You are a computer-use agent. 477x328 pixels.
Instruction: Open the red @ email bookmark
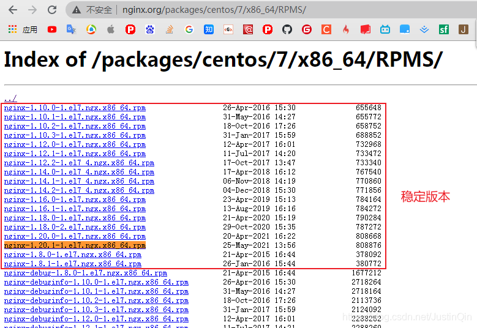pos(248,29)
